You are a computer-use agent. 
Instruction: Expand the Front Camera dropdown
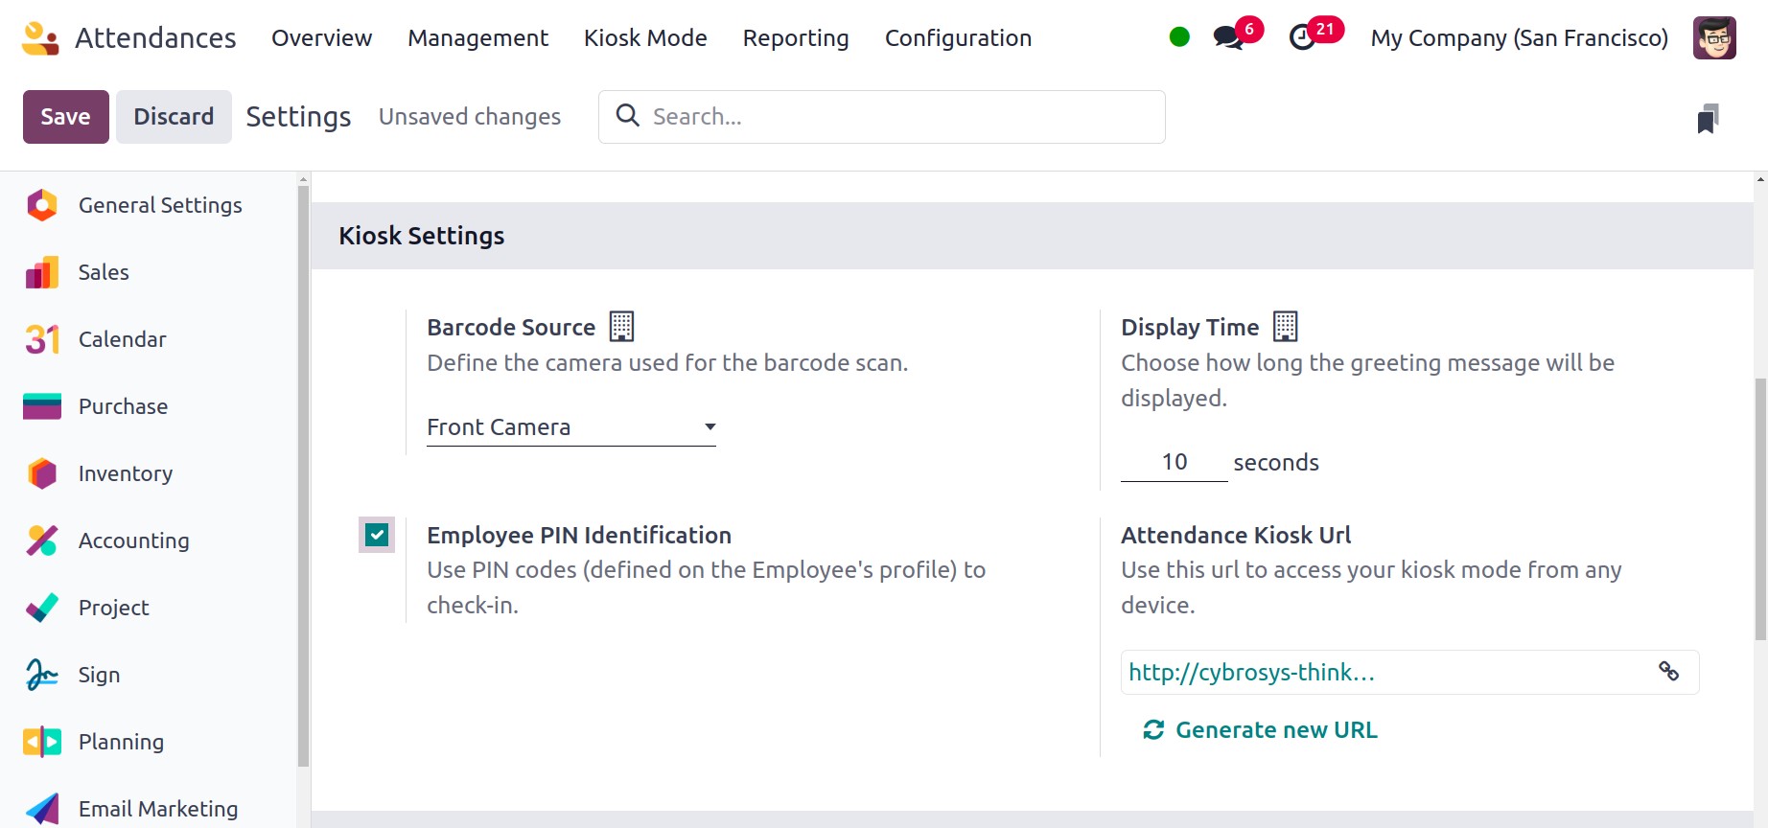[x=570, y=427]
